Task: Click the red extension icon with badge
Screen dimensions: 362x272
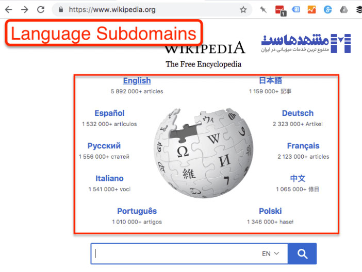Action: 279,9
